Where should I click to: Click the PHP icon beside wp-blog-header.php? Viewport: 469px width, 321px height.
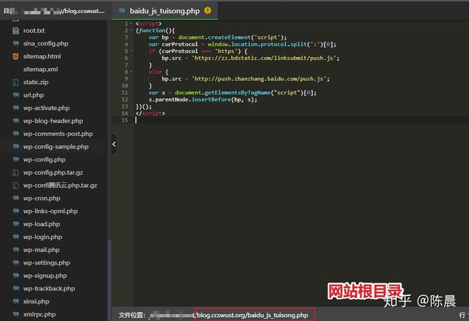tap(16, 121)
